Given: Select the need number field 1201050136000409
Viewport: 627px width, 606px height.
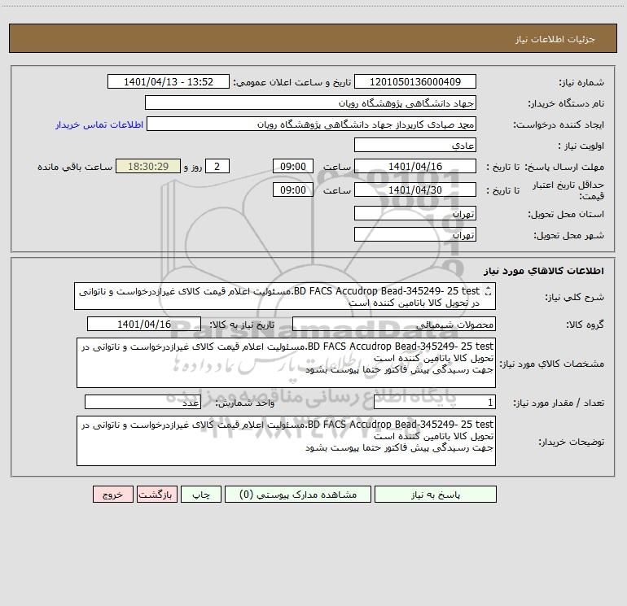Looking at the screenshot, I should [x=415, y=81].
